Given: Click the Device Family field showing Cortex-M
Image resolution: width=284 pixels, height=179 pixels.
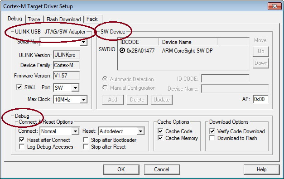Looking at the screenshot, I should tap(66, 65).
